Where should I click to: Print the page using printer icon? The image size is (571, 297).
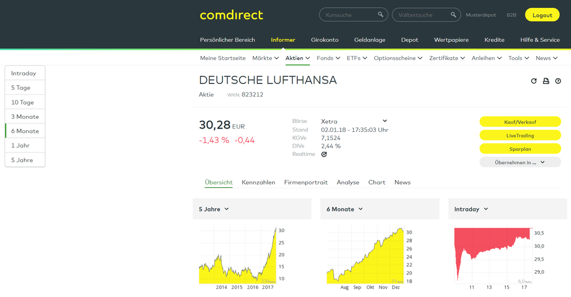(546, 81)
